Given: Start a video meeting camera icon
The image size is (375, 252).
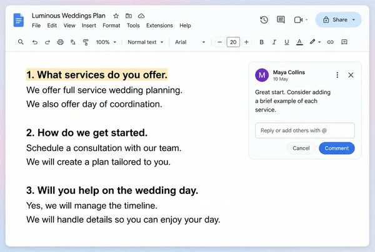Looking at the screenshot, I should [298, 20].
